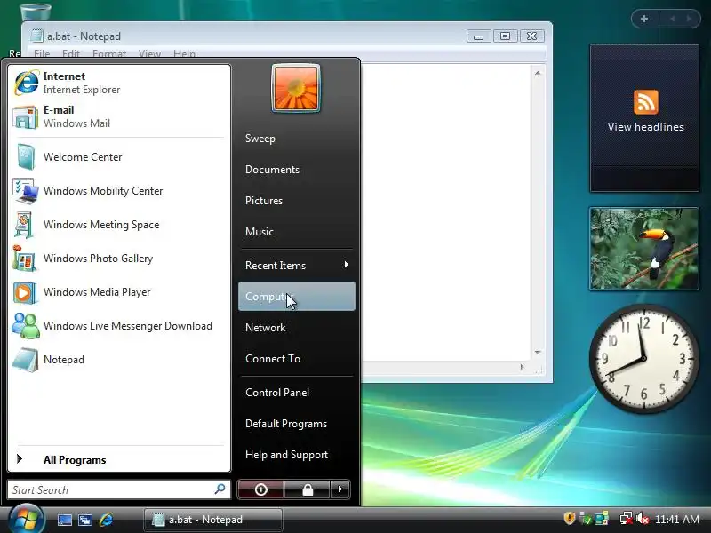Click the analog clock gadget

click(x=643, y=359)
